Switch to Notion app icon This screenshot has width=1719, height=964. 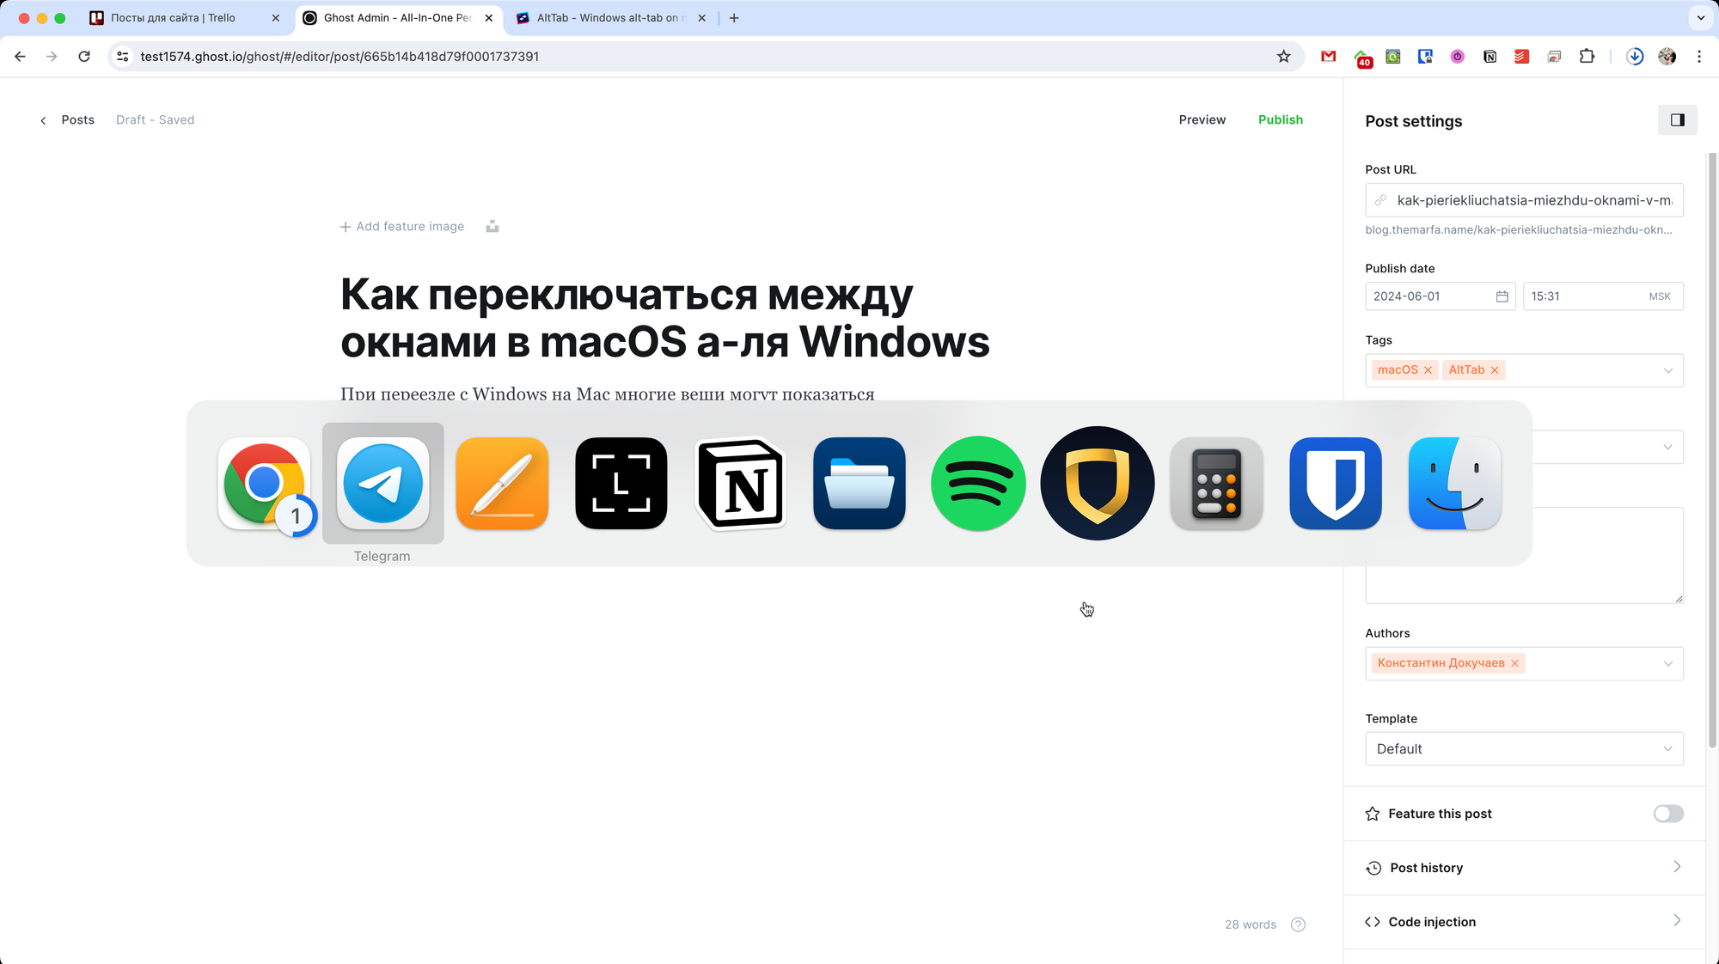(741, 483)
